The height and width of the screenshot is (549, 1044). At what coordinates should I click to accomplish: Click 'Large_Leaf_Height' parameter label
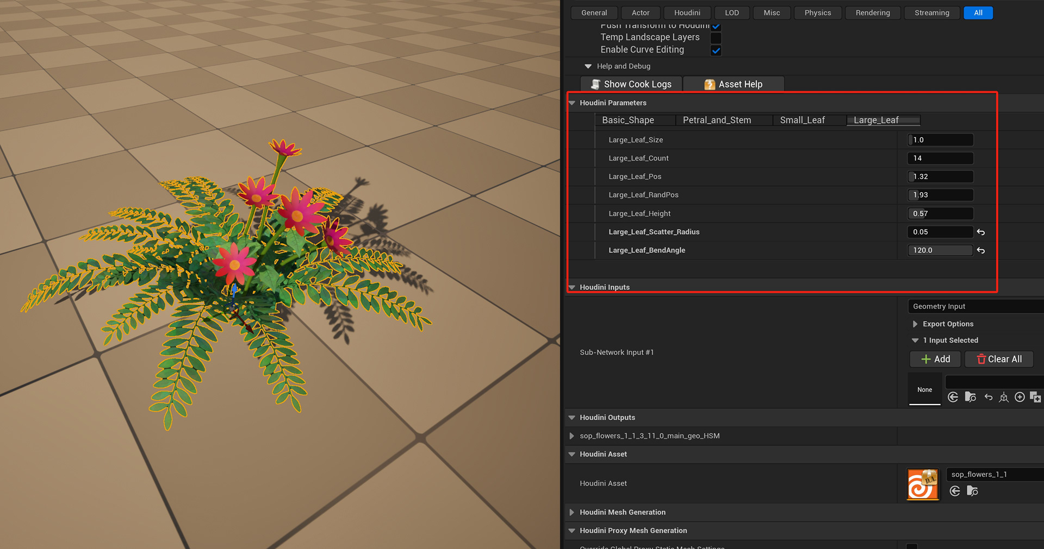[x=639, y=213]
